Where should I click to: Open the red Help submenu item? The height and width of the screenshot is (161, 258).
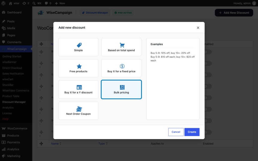(6, 119)
